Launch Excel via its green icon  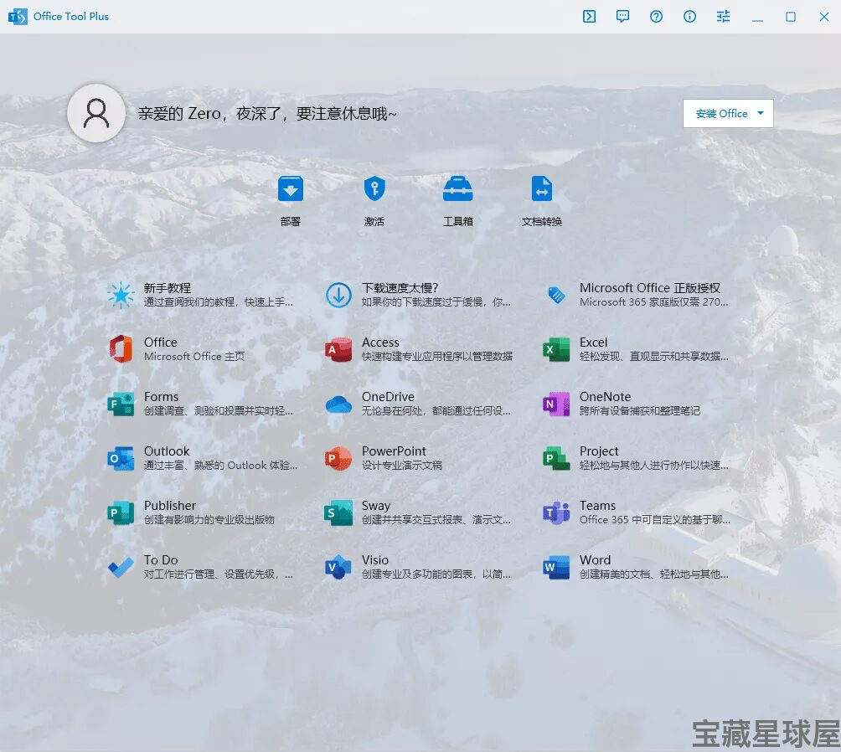[x=556, y=349]
